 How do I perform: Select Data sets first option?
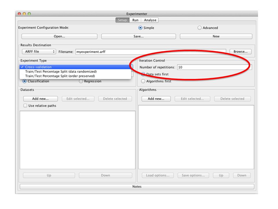pyautogui.click(x=143, y=74)
